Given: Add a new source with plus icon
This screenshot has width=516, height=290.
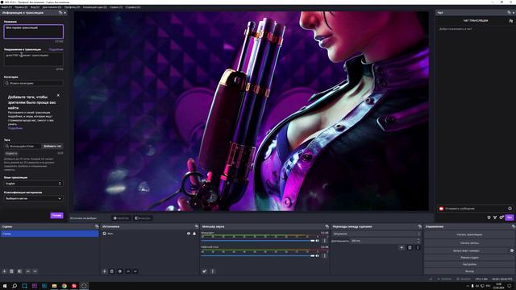Looking at the screenshot, I should point(104,271).
